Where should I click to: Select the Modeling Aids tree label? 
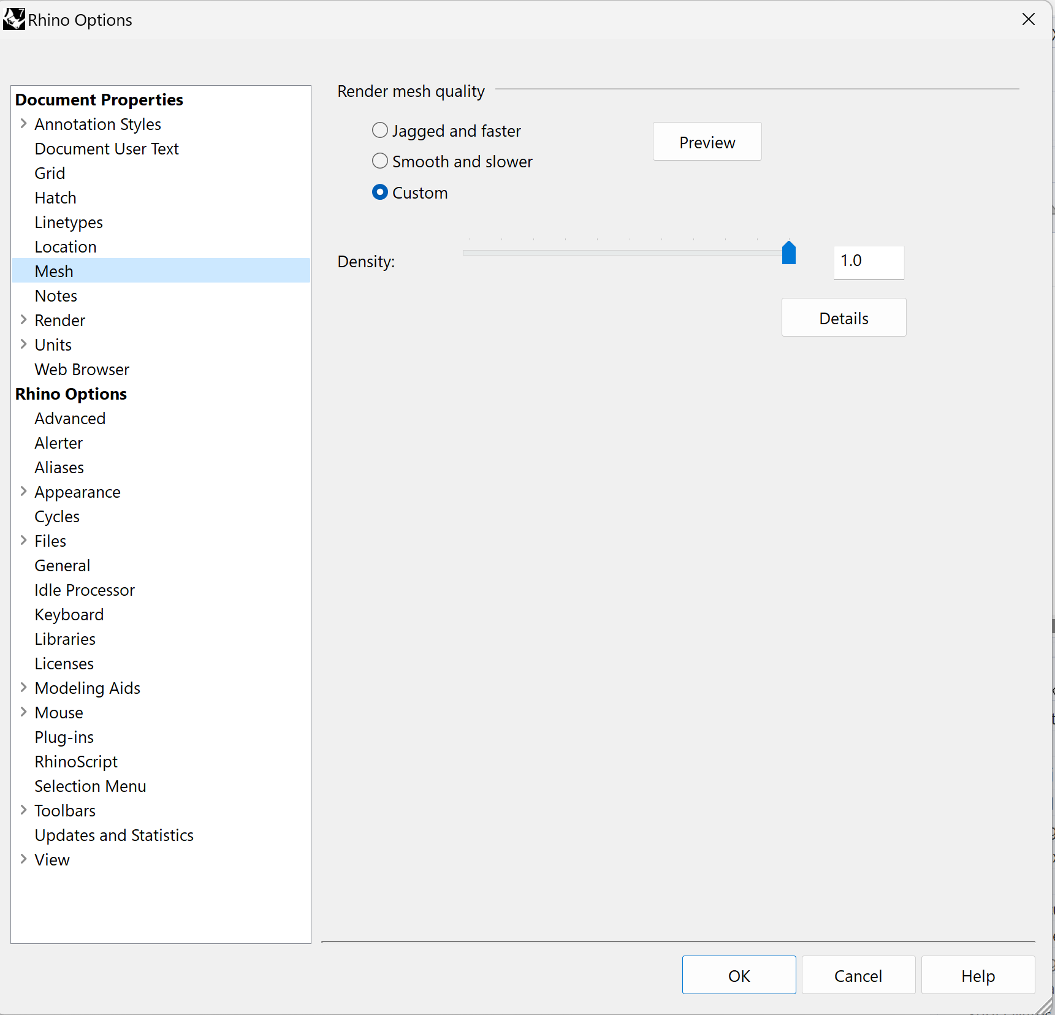coord(88,688)
